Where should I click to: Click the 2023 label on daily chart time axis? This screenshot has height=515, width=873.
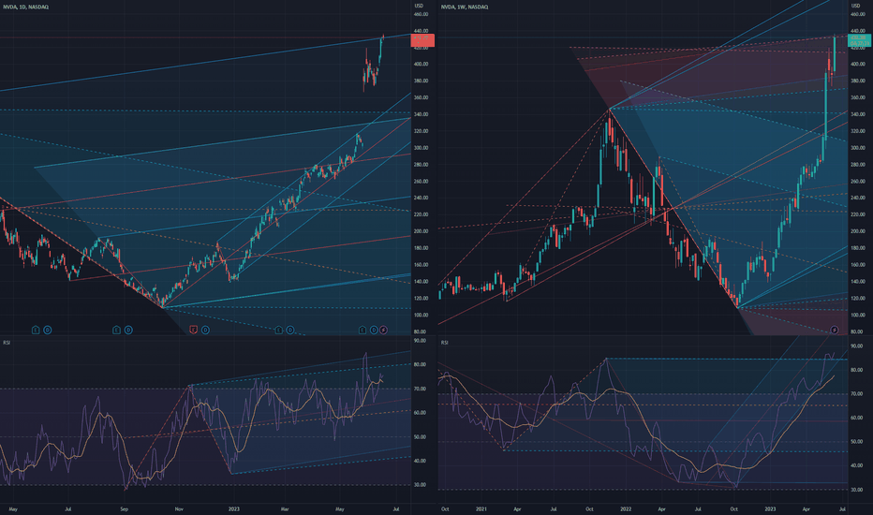(x=234, y=508)
